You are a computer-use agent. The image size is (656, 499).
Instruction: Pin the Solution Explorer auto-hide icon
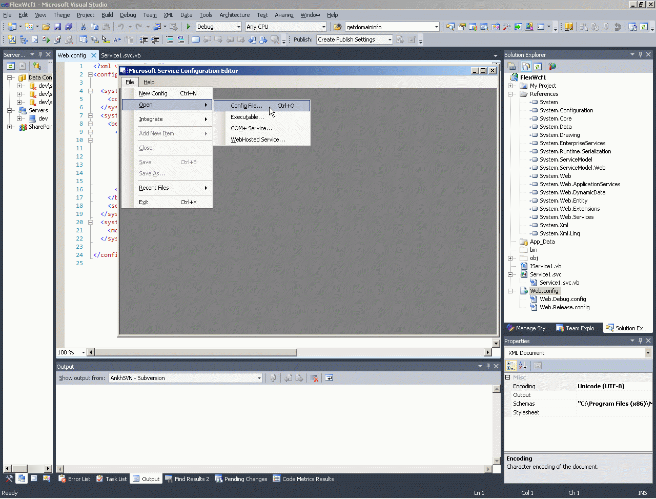[x=640, y=54]
